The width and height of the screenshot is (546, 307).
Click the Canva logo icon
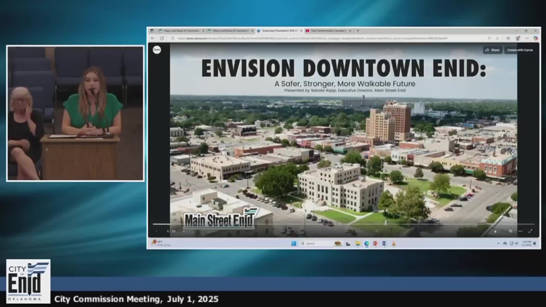coord(157,50)
